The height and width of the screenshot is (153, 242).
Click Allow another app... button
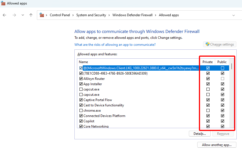pos(217,145)
